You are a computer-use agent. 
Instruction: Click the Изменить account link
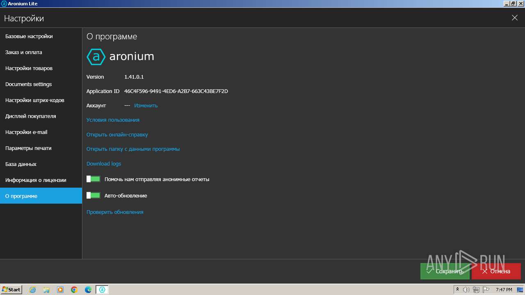pyautogui.click(x=146, y=105)
